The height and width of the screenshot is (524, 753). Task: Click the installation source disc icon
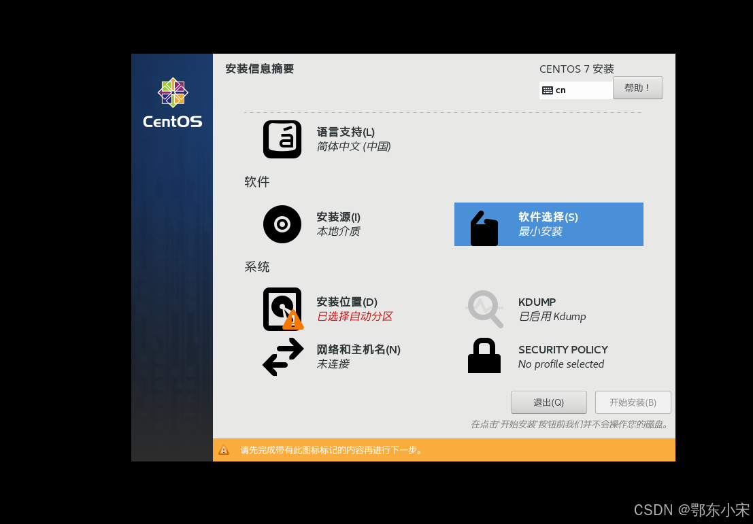pyautogui.click(x=282, y=224)
